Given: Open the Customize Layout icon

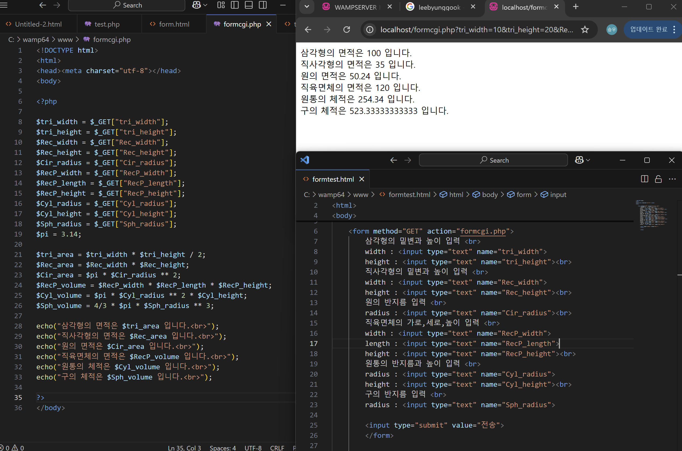Looking at the screenshot, I should tap(221, 5).
